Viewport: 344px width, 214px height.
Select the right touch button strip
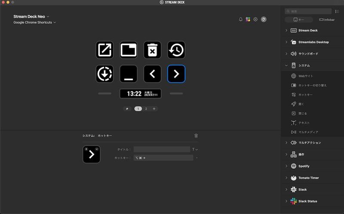tap(176, 94)
